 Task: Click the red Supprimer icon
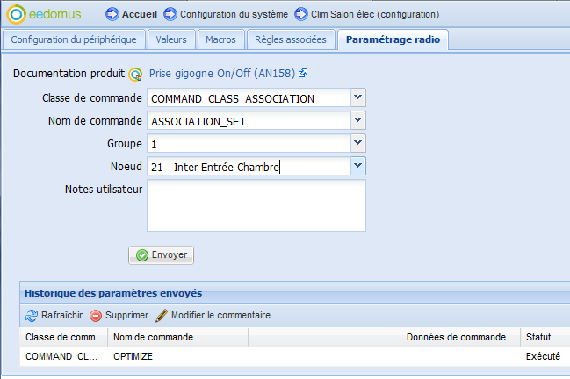point(96,316)
